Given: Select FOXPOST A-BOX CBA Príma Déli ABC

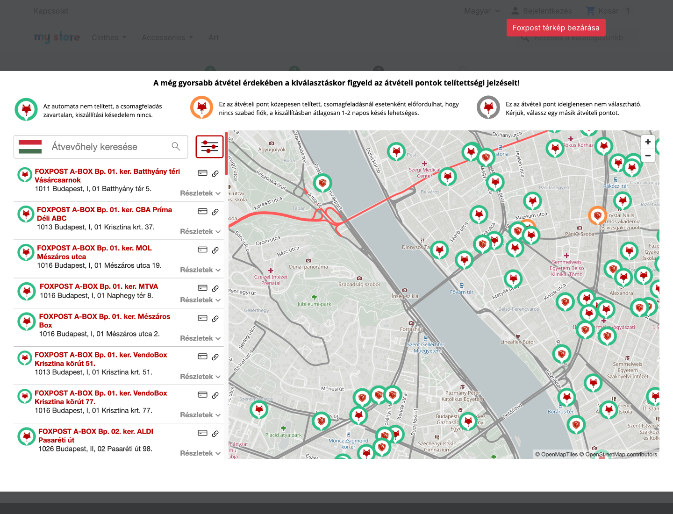Looking at the screenshot, I should tap(104, 214).
